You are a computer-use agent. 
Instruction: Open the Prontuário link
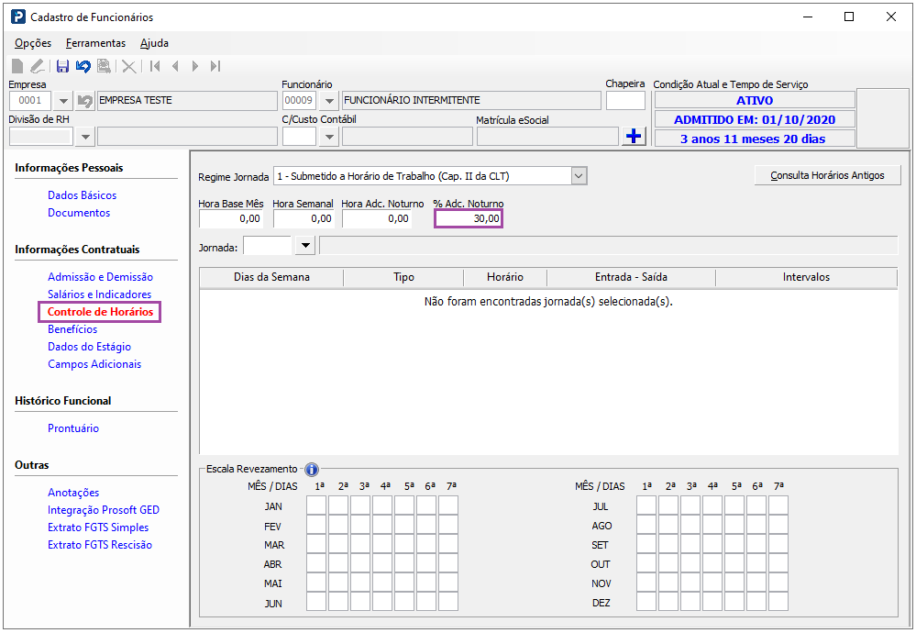tap(73, 428)
